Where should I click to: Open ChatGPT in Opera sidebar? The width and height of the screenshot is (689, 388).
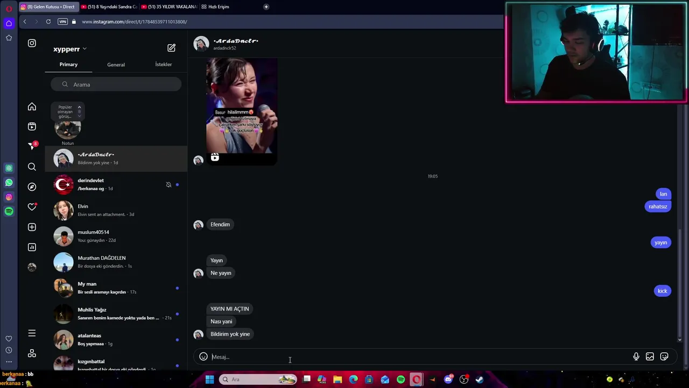click(9, 168)
